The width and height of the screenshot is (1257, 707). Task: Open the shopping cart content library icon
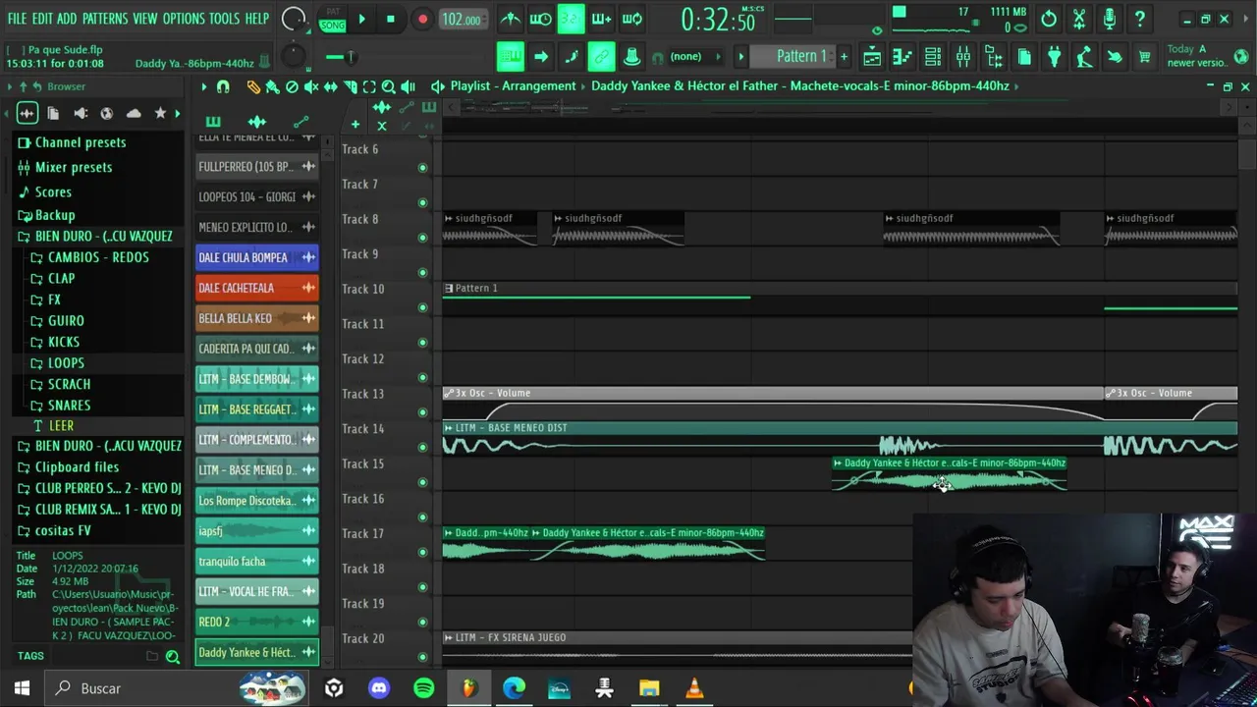point(1144,57)
